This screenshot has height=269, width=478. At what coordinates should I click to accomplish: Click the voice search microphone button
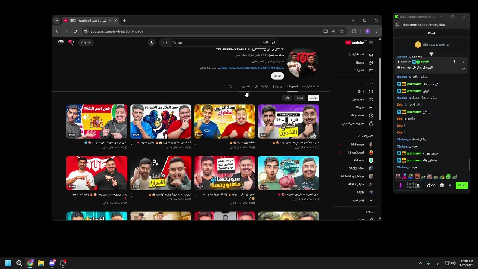(152, 43)
